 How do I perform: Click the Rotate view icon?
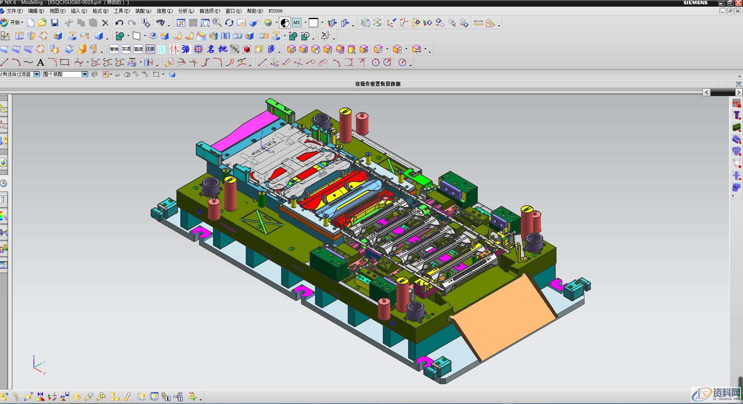[x=229, y=23]
